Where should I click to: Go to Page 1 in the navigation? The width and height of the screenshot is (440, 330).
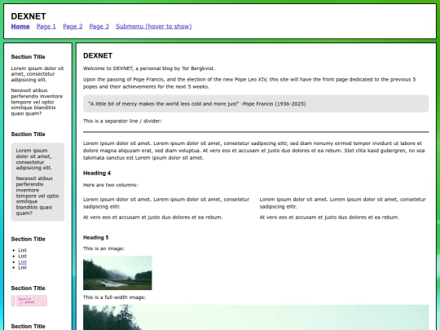(x=46, y=26)
